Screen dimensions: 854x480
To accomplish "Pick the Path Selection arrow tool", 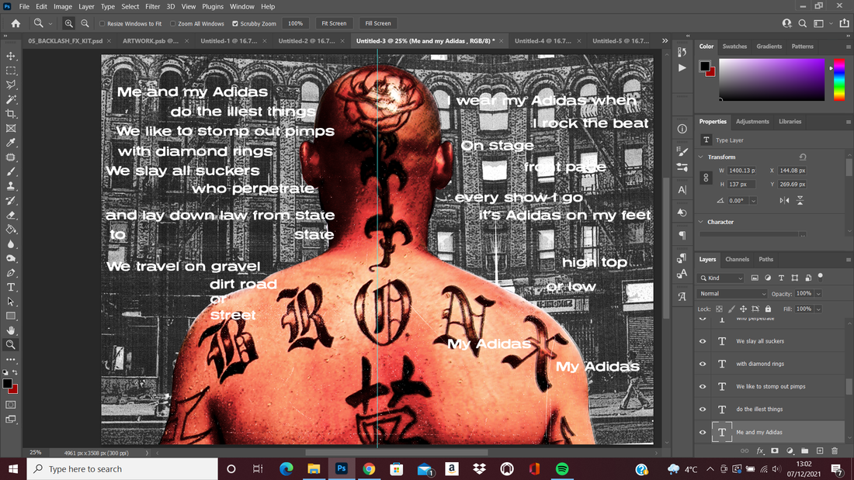I will click(x=11, y=302).
